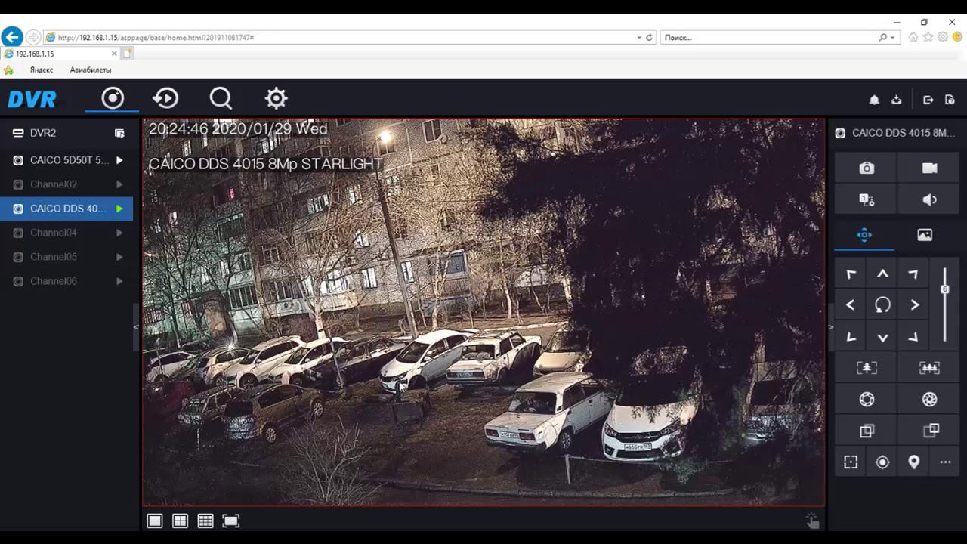Open the Search tab magnifier icon
The height and width of the screenshot is (544, 967).
[221, 98]
